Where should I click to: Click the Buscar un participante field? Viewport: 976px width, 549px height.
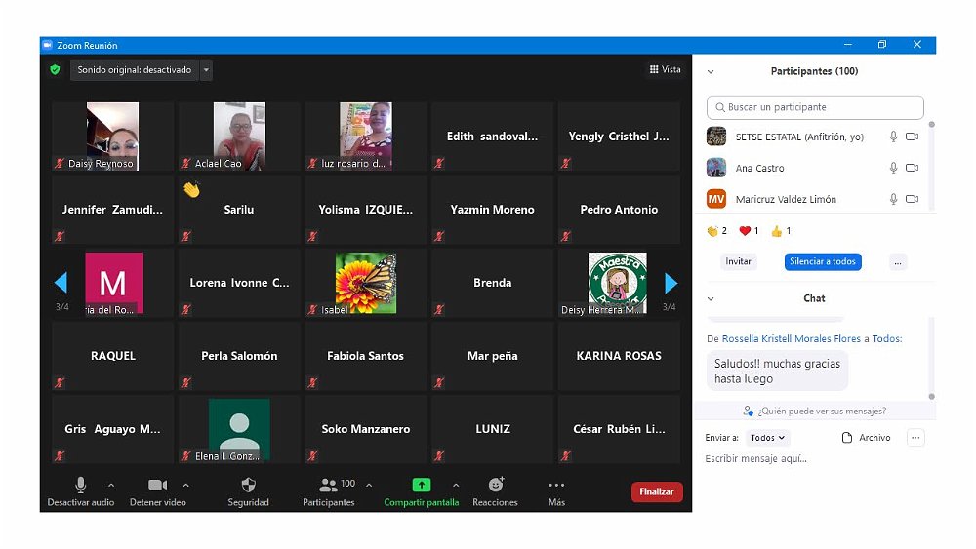click(x=815, y=107)
